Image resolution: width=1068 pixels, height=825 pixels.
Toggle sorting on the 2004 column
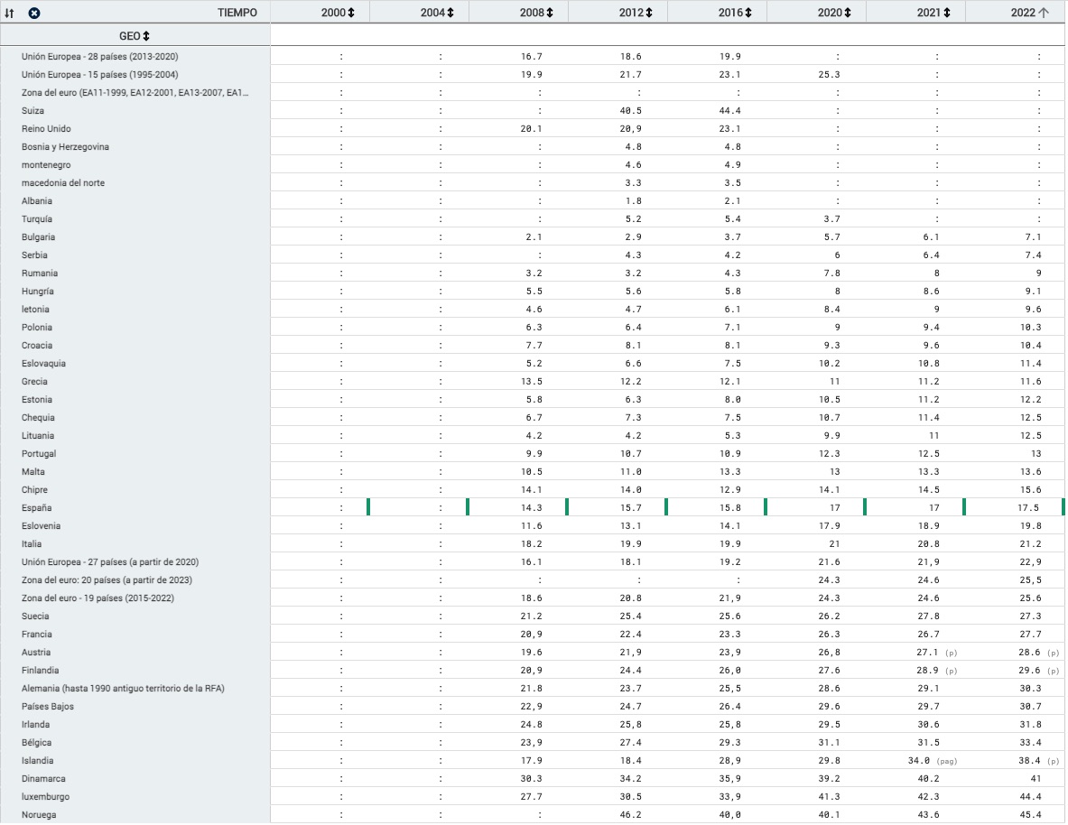450,13
